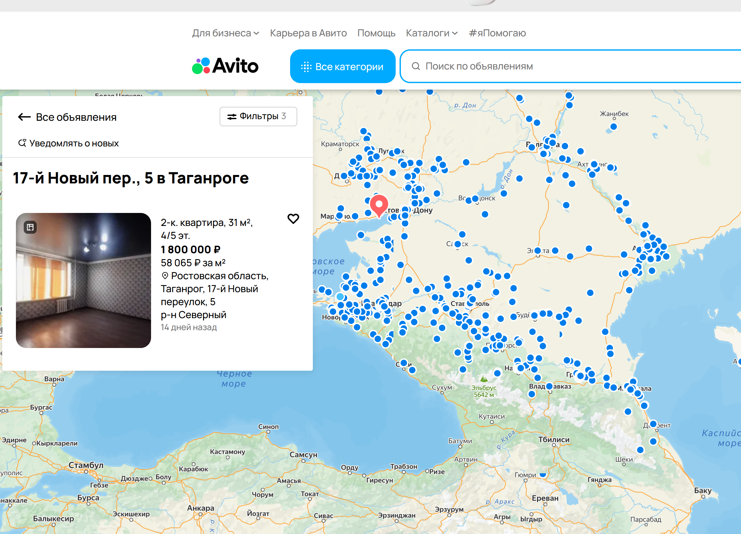Enable Уведомлять о новых notifications
741x534 pixels.
point(74,143)
